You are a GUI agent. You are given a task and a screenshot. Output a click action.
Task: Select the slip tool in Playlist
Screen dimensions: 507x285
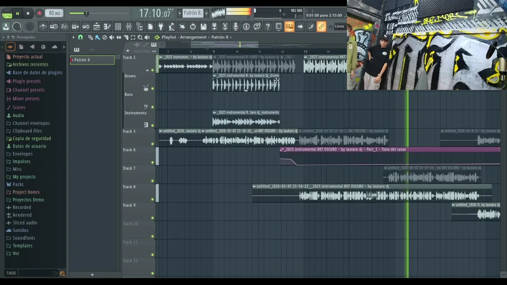pyautogui.click(x=119, y=37)
